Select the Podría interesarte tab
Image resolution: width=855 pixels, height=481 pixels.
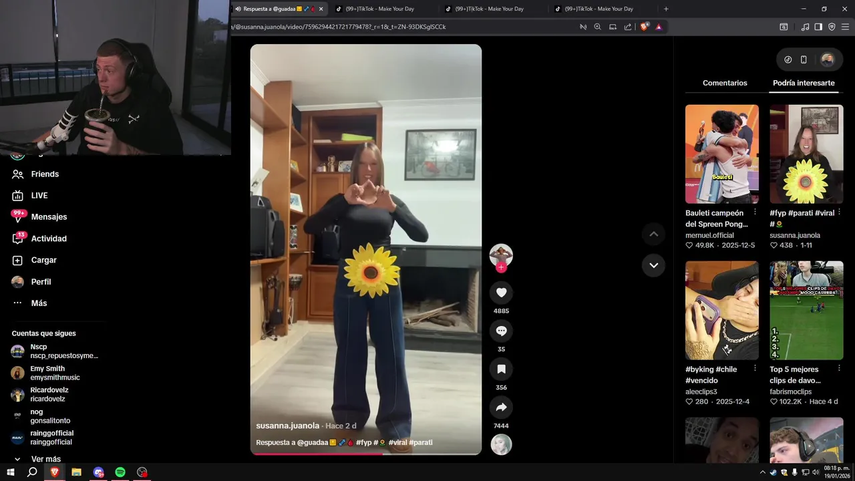[x=804, y=83]
